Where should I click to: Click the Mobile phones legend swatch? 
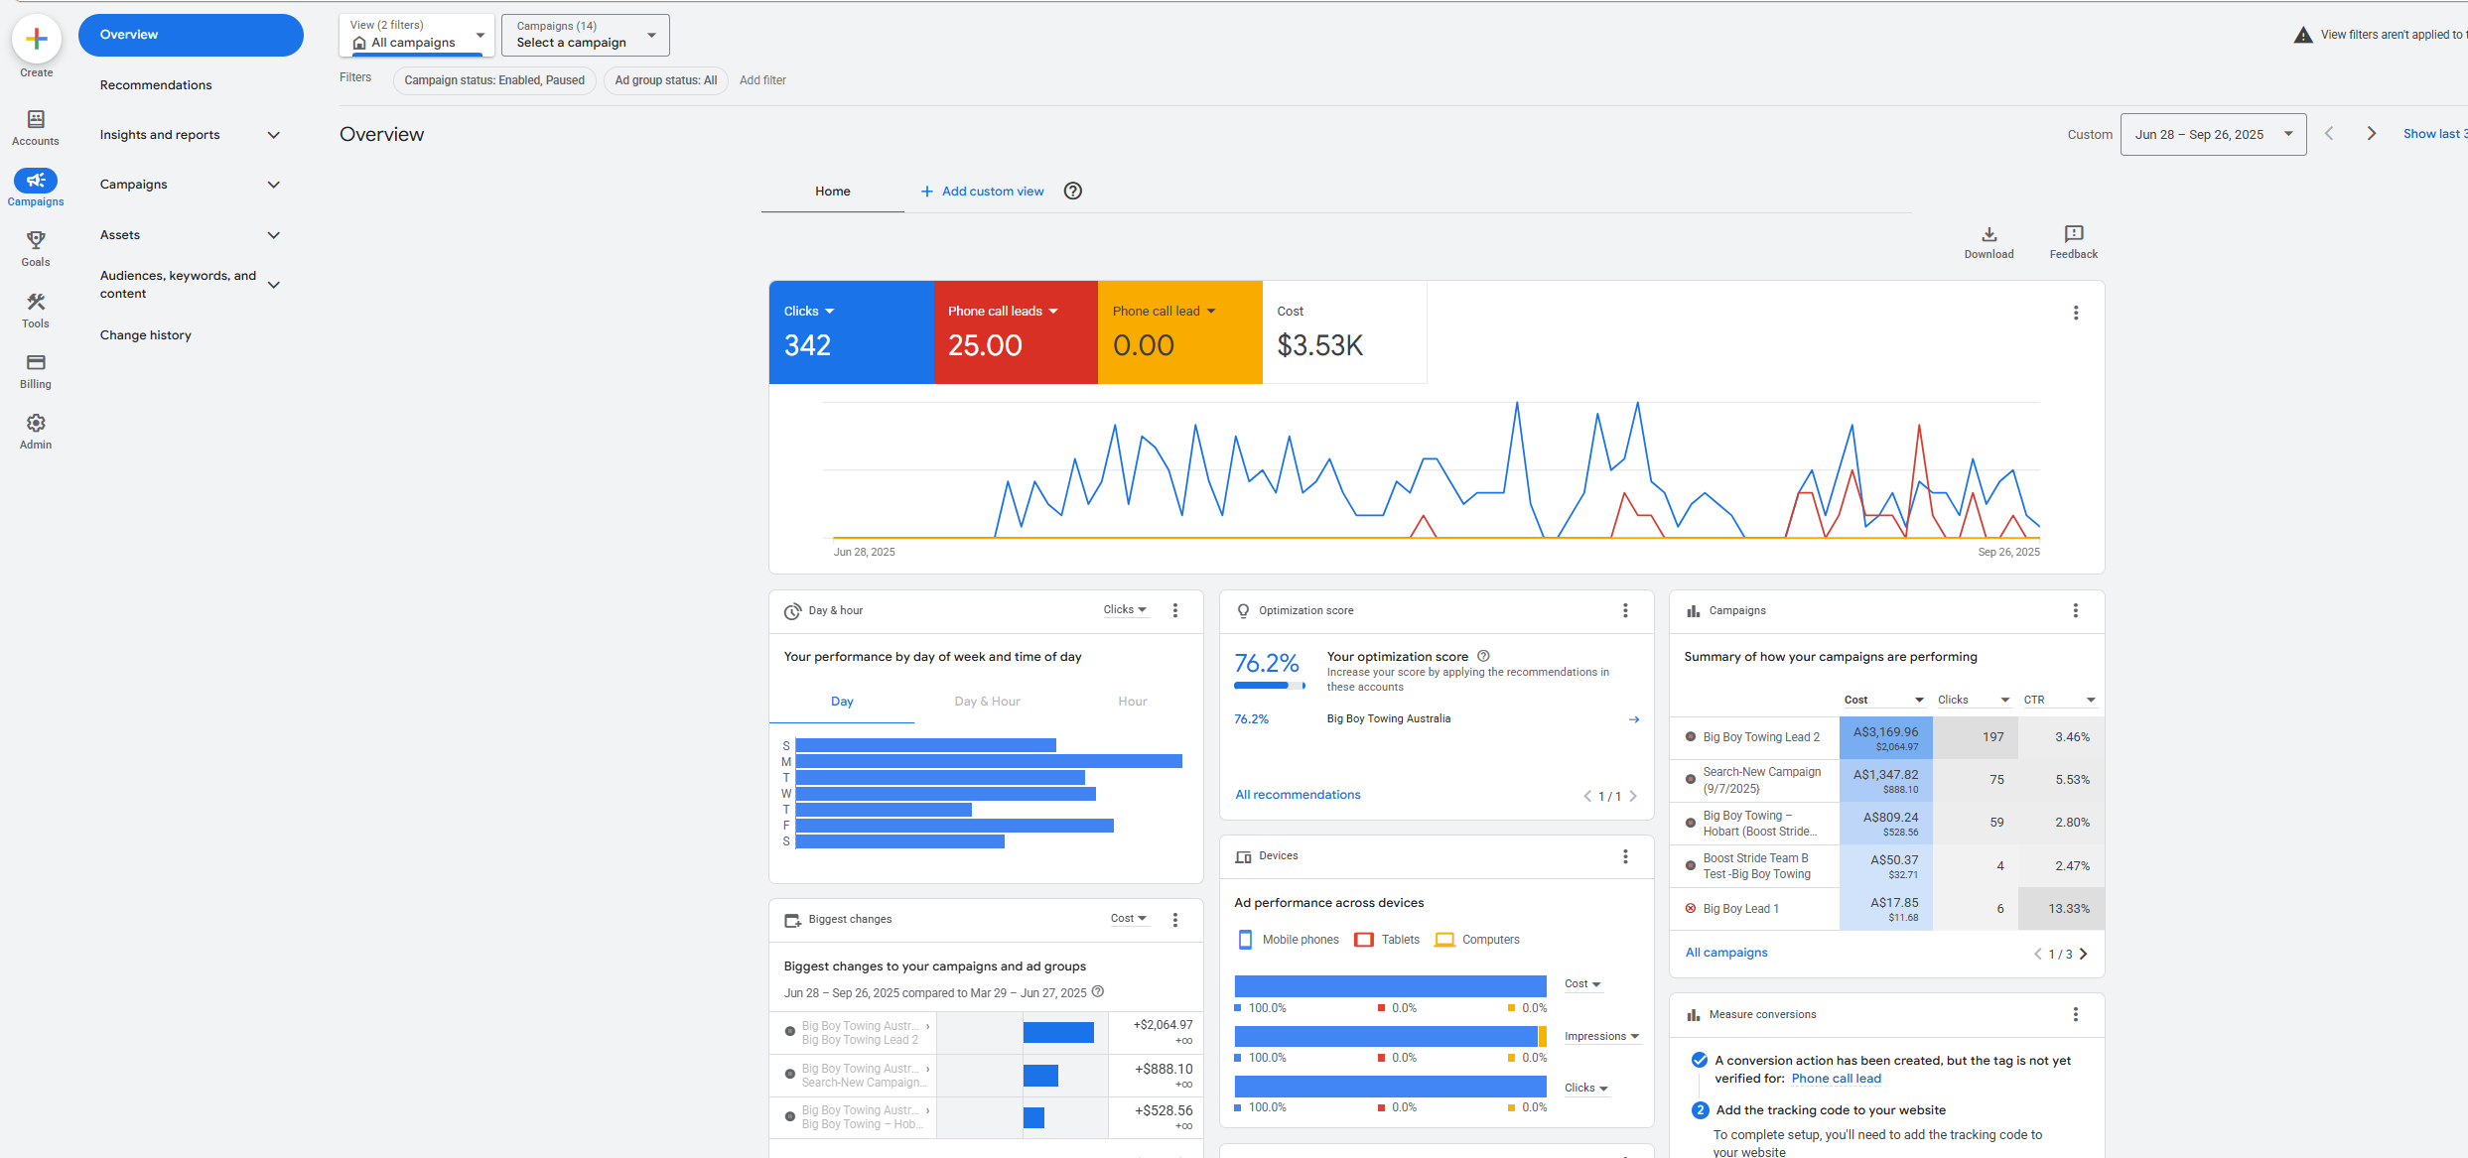pyautogui.click(x=1245, y=940)
